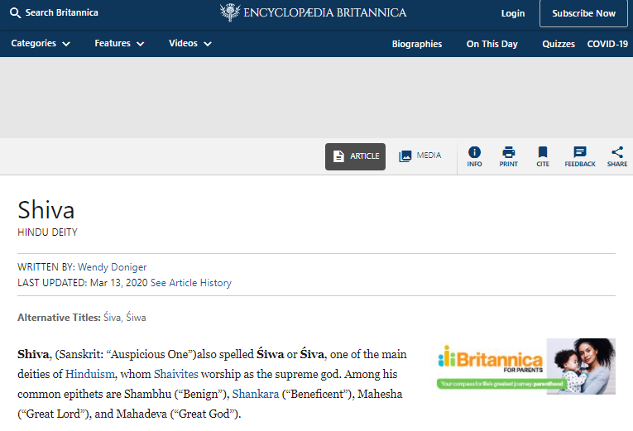Click the Share icon
The width and height of the screenshot is (633, 431).
pyautogui.click(x=617, y=152)
